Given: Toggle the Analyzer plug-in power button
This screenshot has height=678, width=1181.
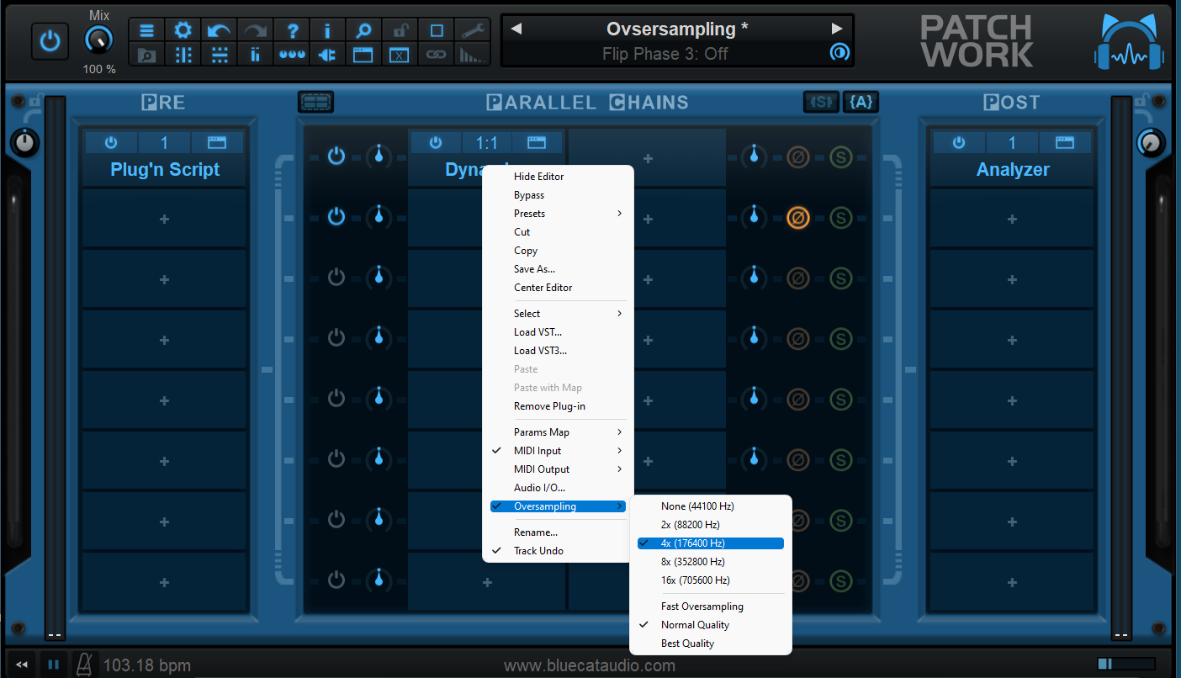Looking at the screenshot, I should pos(958,143).
